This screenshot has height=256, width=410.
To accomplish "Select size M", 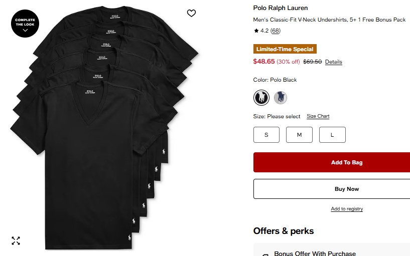I will pyautogui.click(x=299, y=135).
